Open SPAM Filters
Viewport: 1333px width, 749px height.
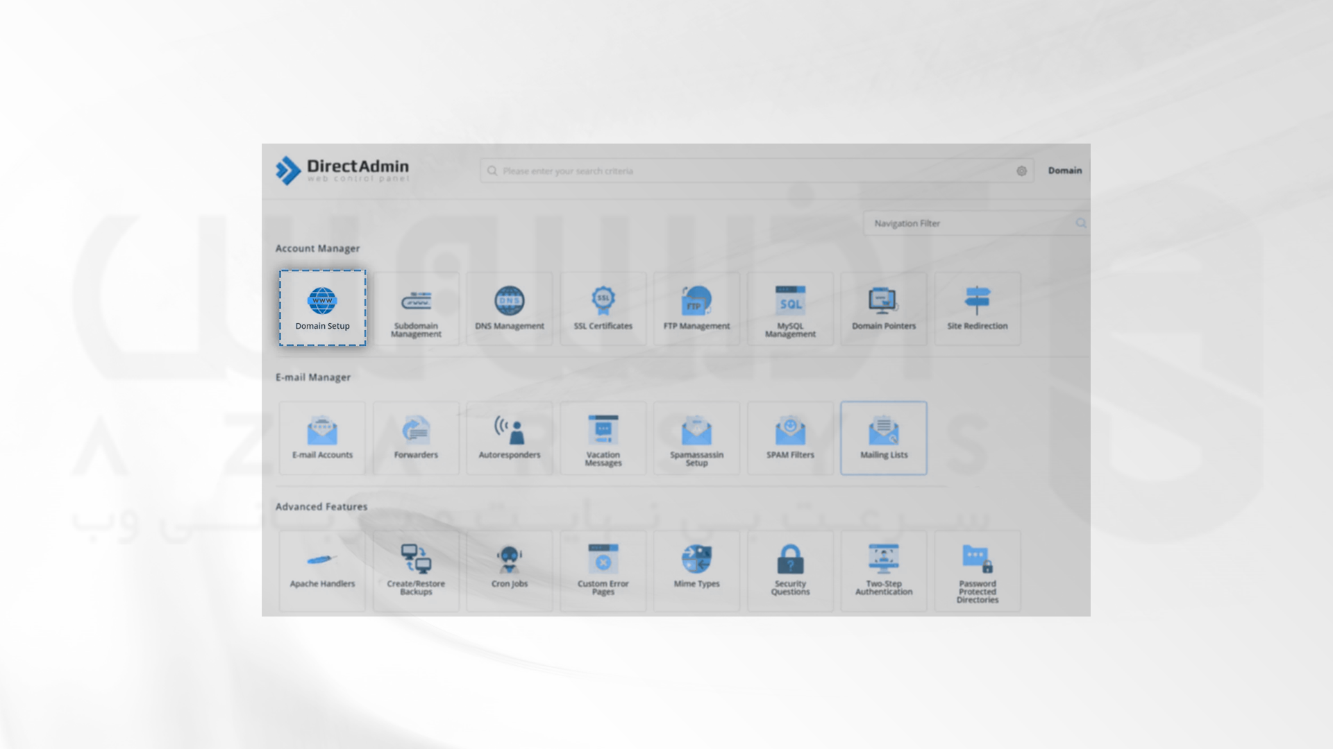pyautogui.click(x=790, y=438)
